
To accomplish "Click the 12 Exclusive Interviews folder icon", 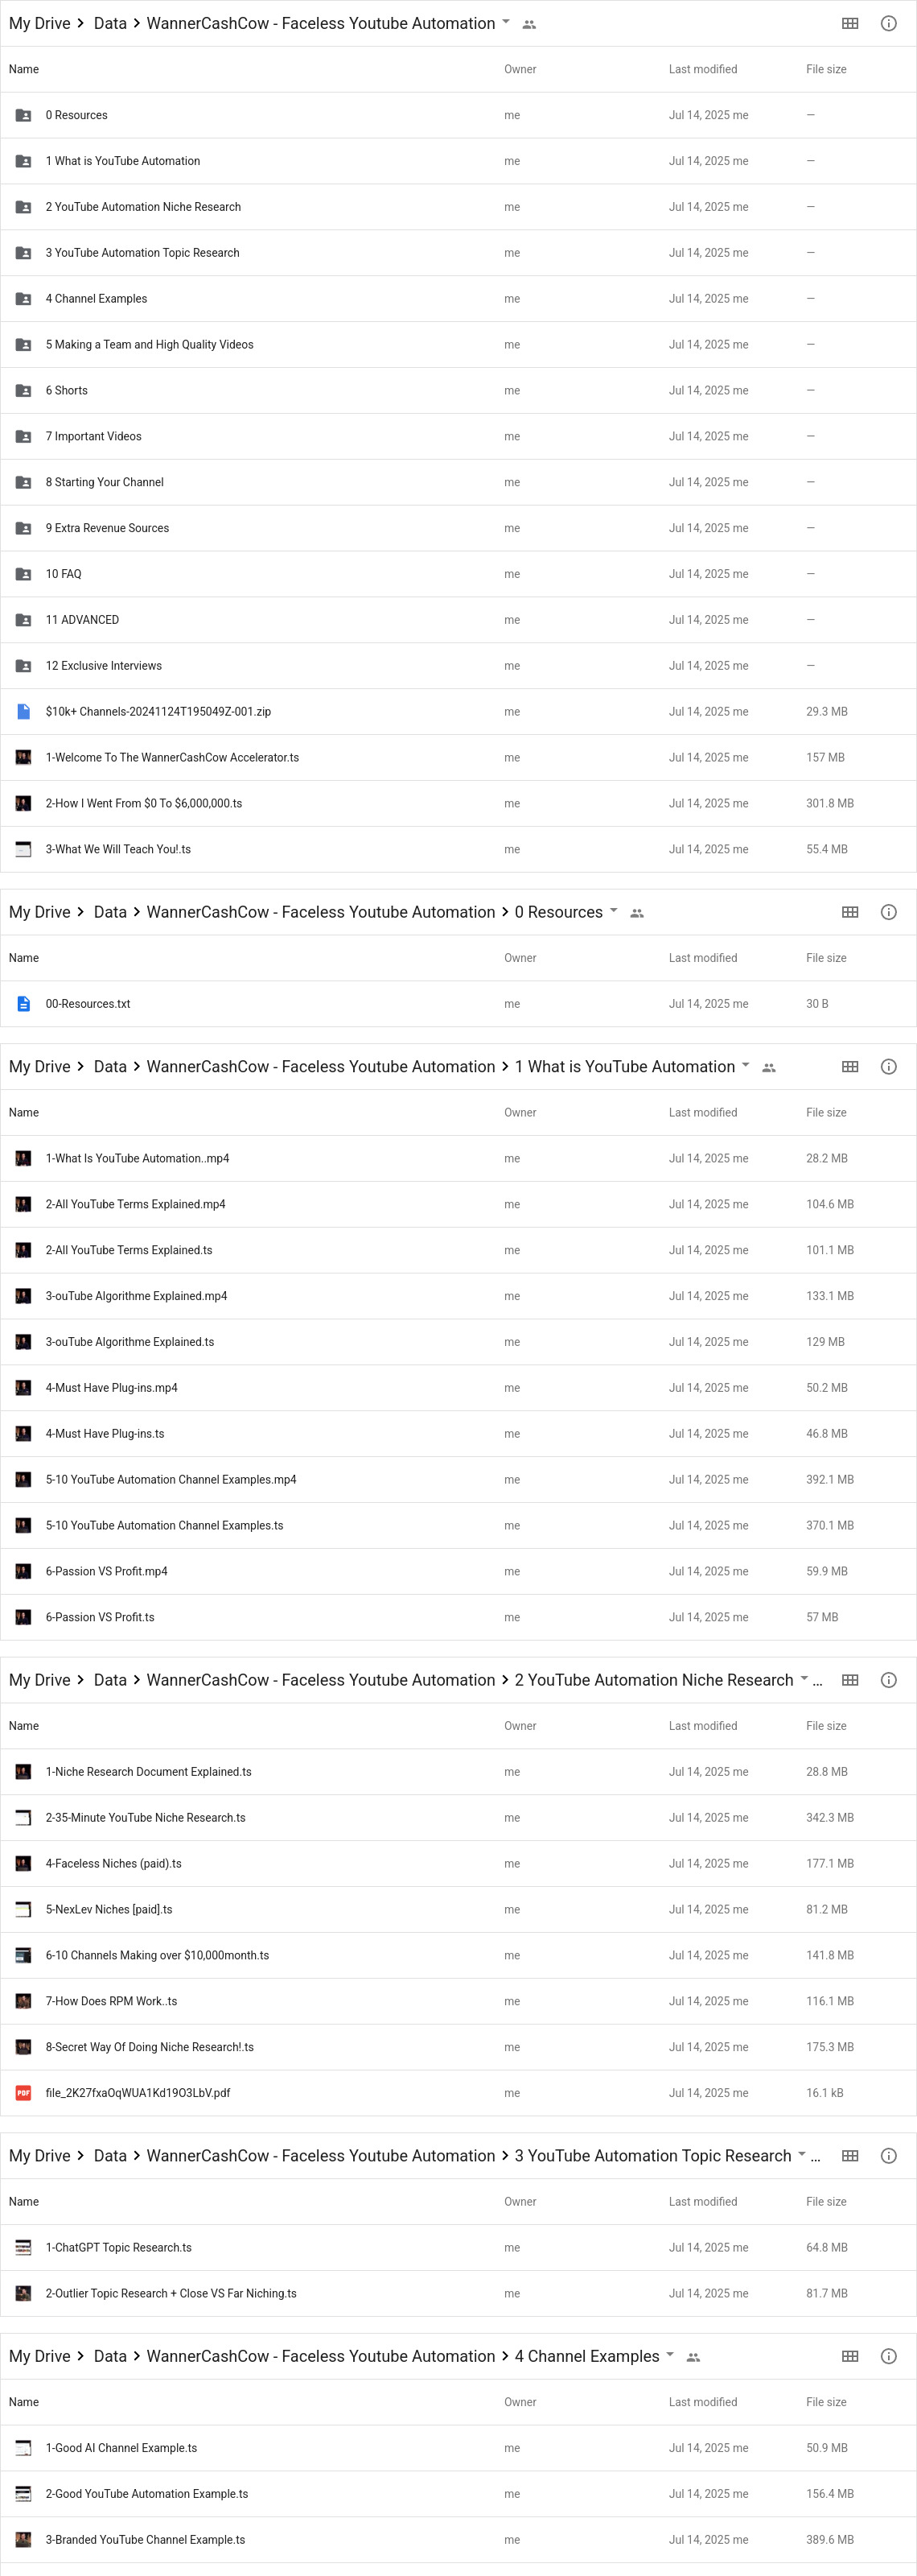I will click(x=23, y=666).
